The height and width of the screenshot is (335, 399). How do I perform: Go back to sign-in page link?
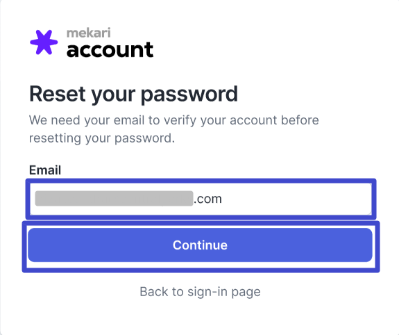click(x=201, y=292)
